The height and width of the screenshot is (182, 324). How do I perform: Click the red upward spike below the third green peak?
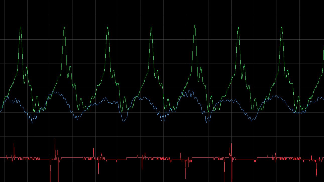(94, 149)
